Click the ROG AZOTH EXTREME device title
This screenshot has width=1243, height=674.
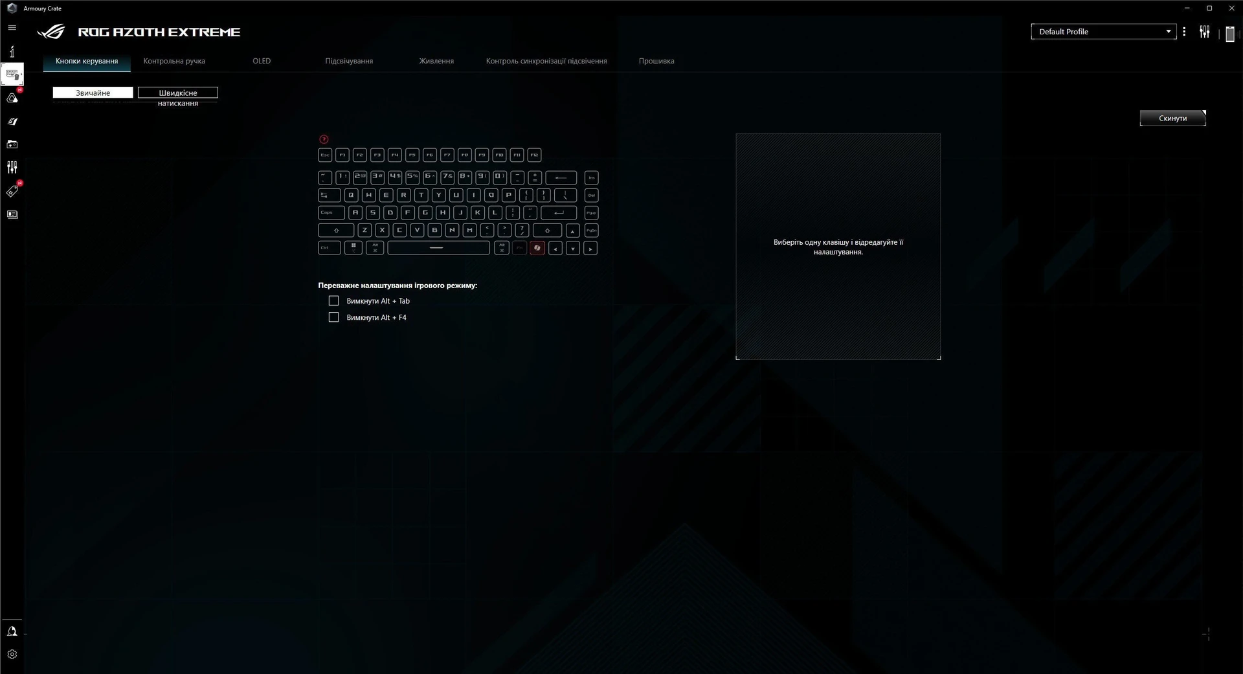point(159,32)
